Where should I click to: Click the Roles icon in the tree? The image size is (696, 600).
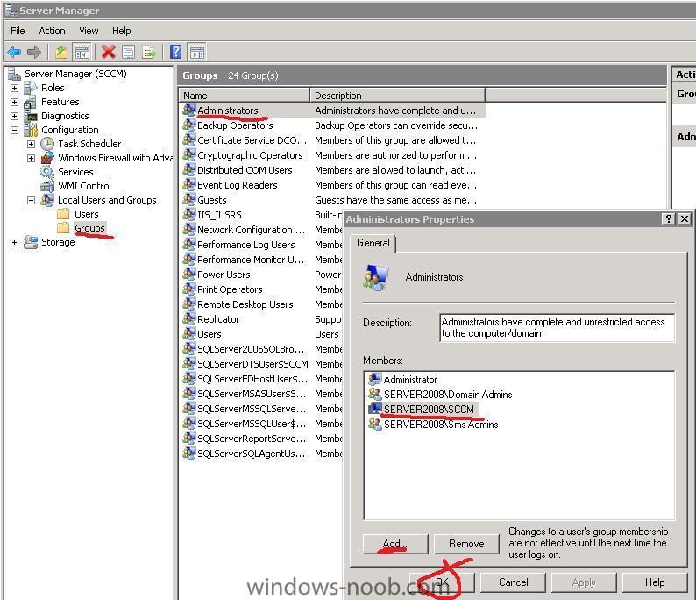(x=31, y=88)
